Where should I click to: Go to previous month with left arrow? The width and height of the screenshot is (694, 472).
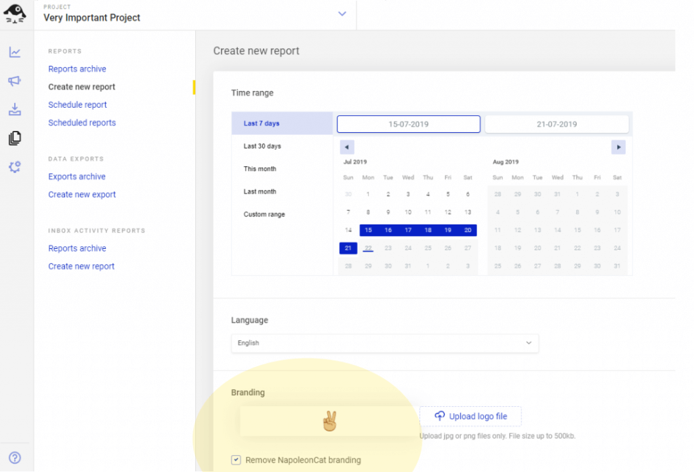[x=347, y=147]
